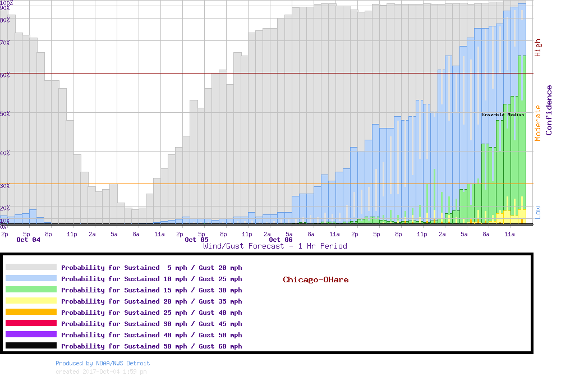Click the green Sustained 15 mph legend swatch

(x=31, y=290)
